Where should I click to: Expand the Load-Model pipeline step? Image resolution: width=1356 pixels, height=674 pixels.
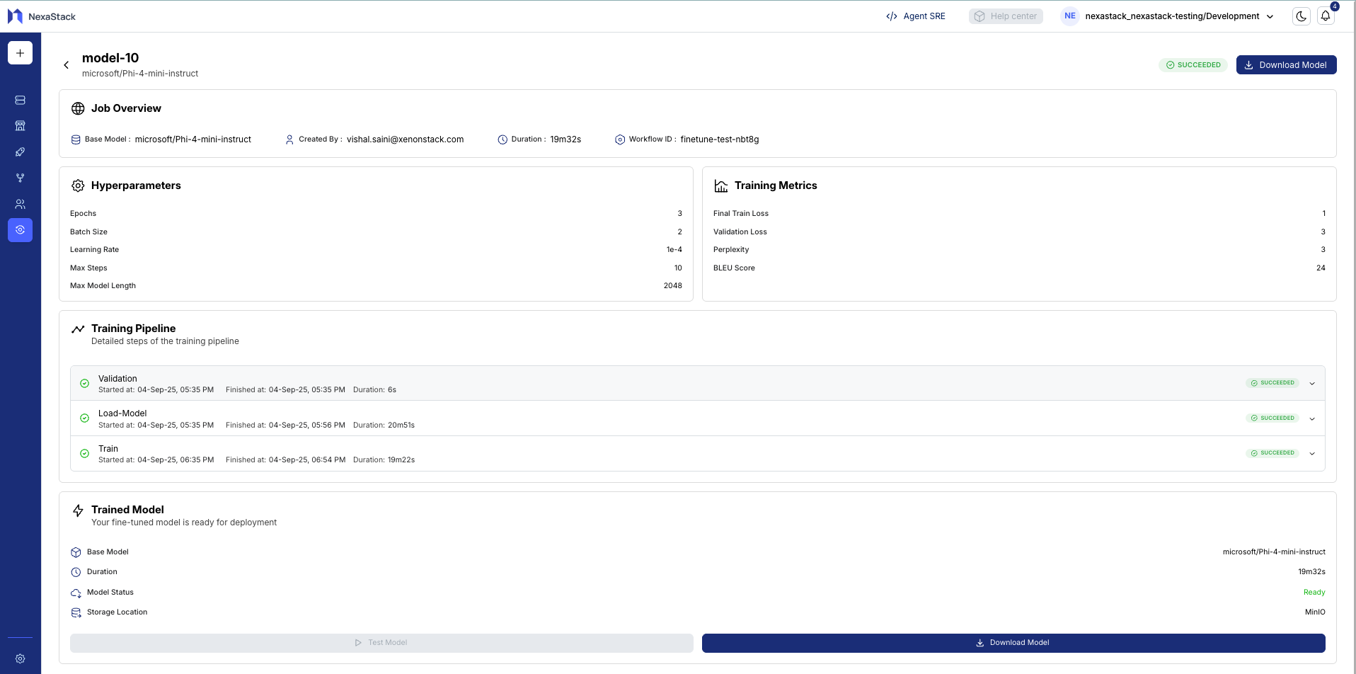pos(1312,418)
